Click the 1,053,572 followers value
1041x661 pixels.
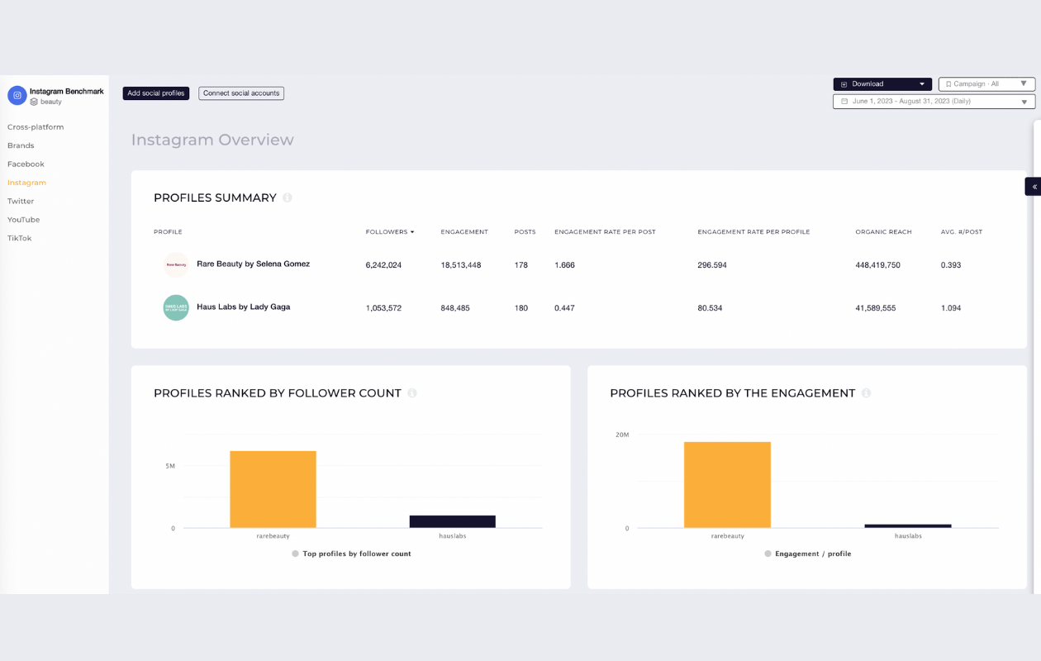[383, 308]
